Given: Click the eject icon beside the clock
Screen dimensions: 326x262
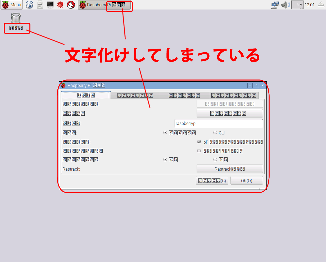Looking at the screenshot, I should click(321, 5).
